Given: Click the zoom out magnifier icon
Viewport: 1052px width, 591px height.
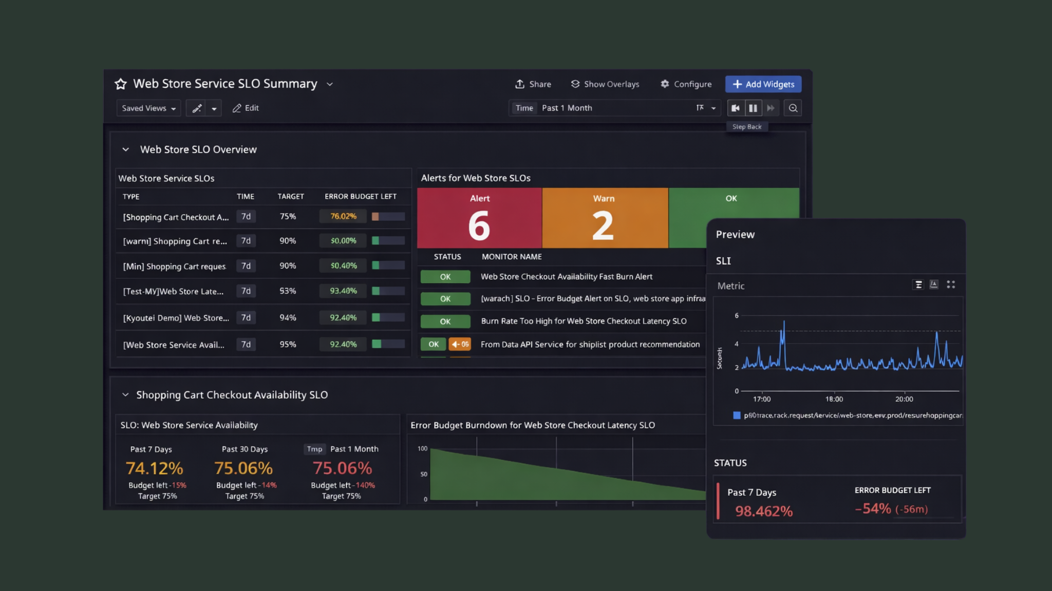Looking at the screenshot, I should coord(793,108).
